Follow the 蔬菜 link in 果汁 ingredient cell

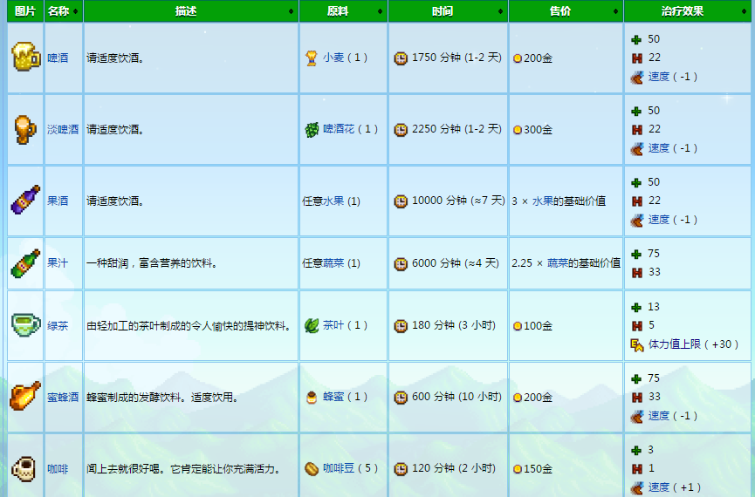[333, 263]
